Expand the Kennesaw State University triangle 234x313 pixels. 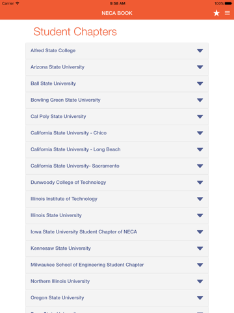tap(200, 248)
